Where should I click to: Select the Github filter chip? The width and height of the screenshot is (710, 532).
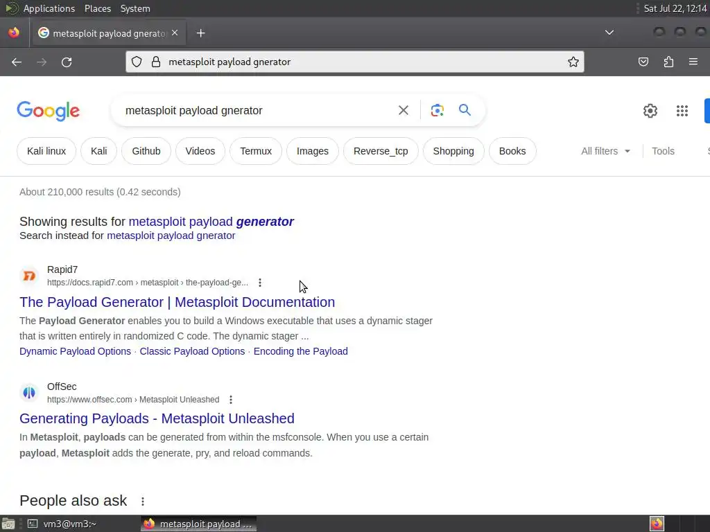click(146, 151)
